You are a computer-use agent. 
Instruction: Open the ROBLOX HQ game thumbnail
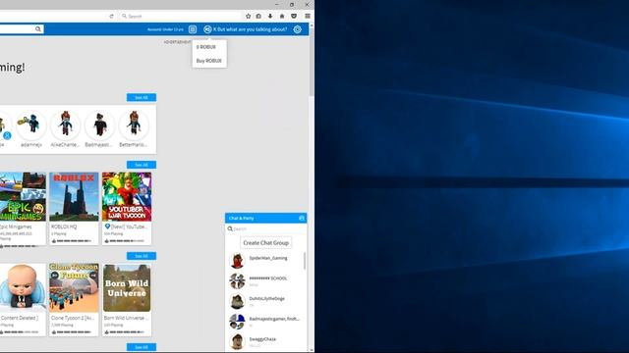[x=74, y=196]
